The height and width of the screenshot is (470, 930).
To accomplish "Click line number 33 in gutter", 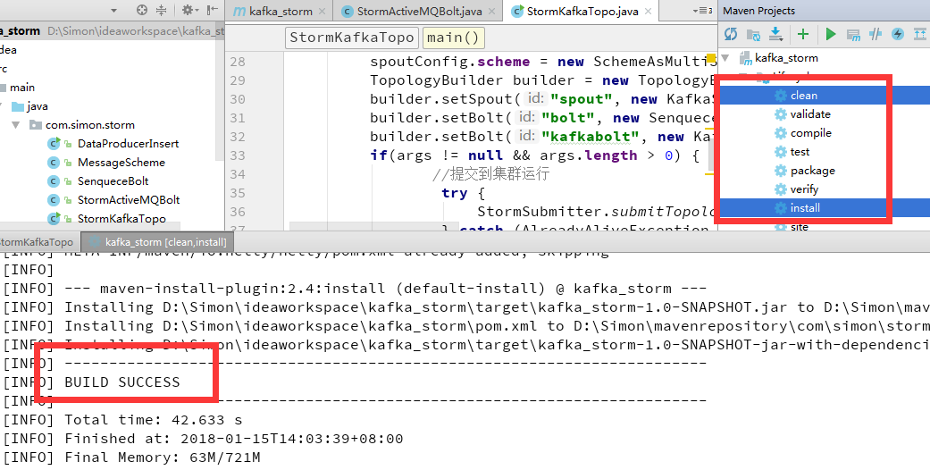I will 238,155.
